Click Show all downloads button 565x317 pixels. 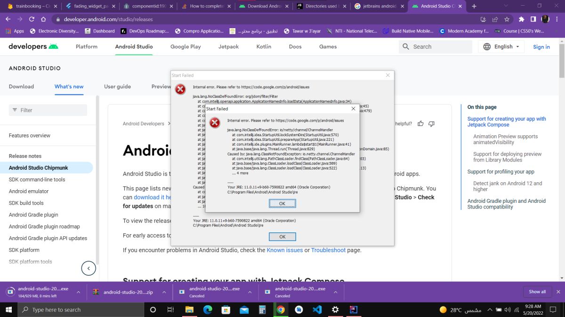pos(537,292)
